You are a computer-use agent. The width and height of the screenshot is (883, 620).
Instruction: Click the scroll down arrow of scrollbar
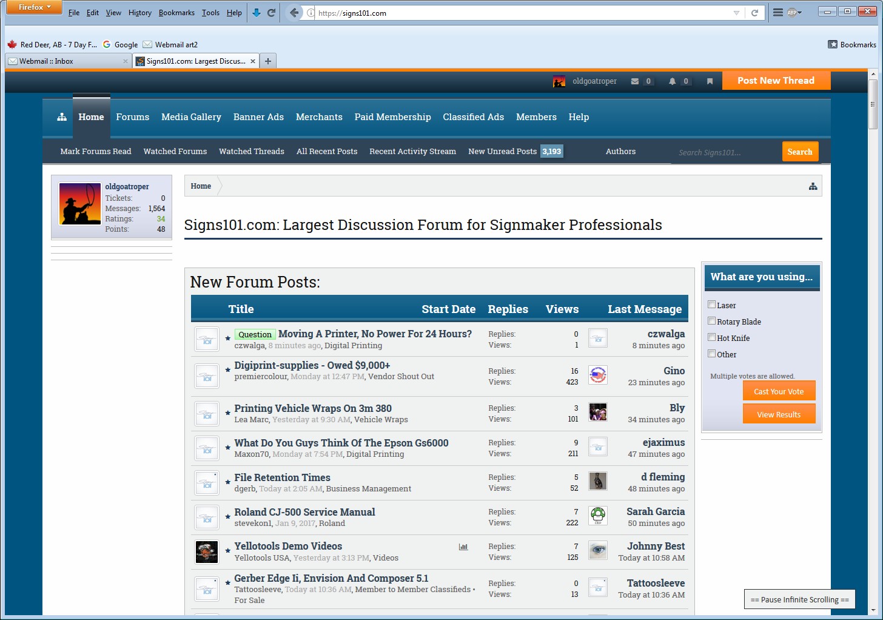(873, 610)
